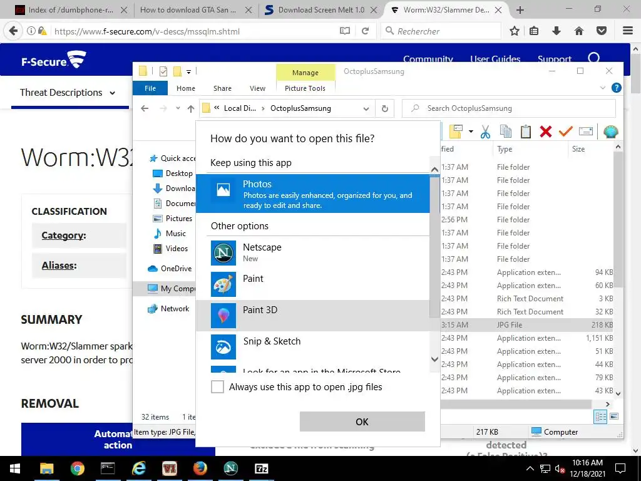Viewport: 641px width, 481px height.
Task: Click the Category link under Classification
Action: (x=64, y=235)
